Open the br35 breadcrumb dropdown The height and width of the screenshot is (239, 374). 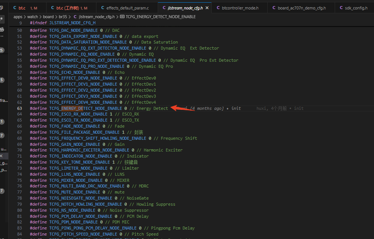(x=63, y=17)
